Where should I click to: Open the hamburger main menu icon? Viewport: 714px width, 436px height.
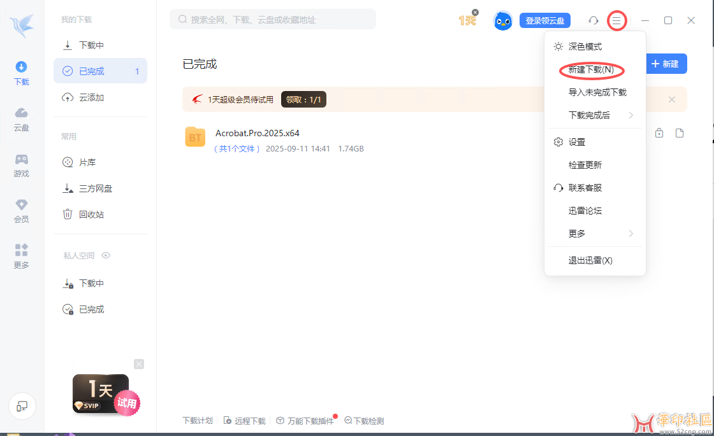coord(616,21)
